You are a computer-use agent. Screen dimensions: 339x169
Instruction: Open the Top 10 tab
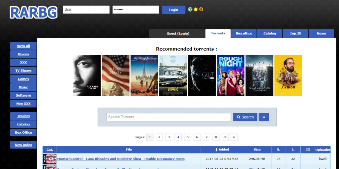[x=295, y=33]
